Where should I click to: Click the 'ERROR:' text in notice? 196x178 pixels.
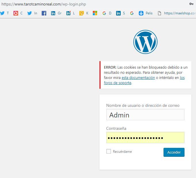coord(110,67)
